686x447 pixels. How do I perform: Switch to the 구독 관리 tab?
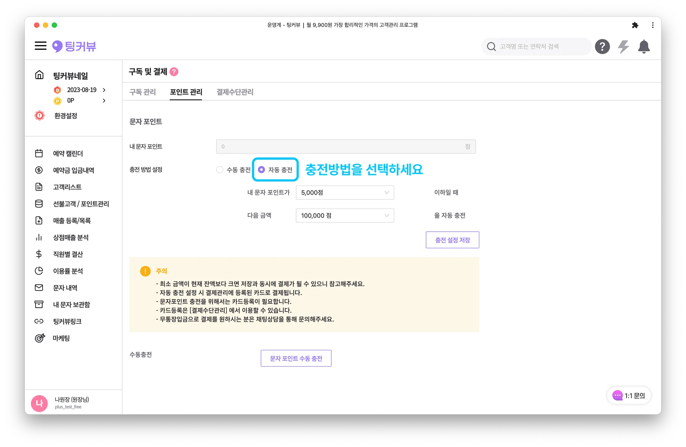click(143, 92)
